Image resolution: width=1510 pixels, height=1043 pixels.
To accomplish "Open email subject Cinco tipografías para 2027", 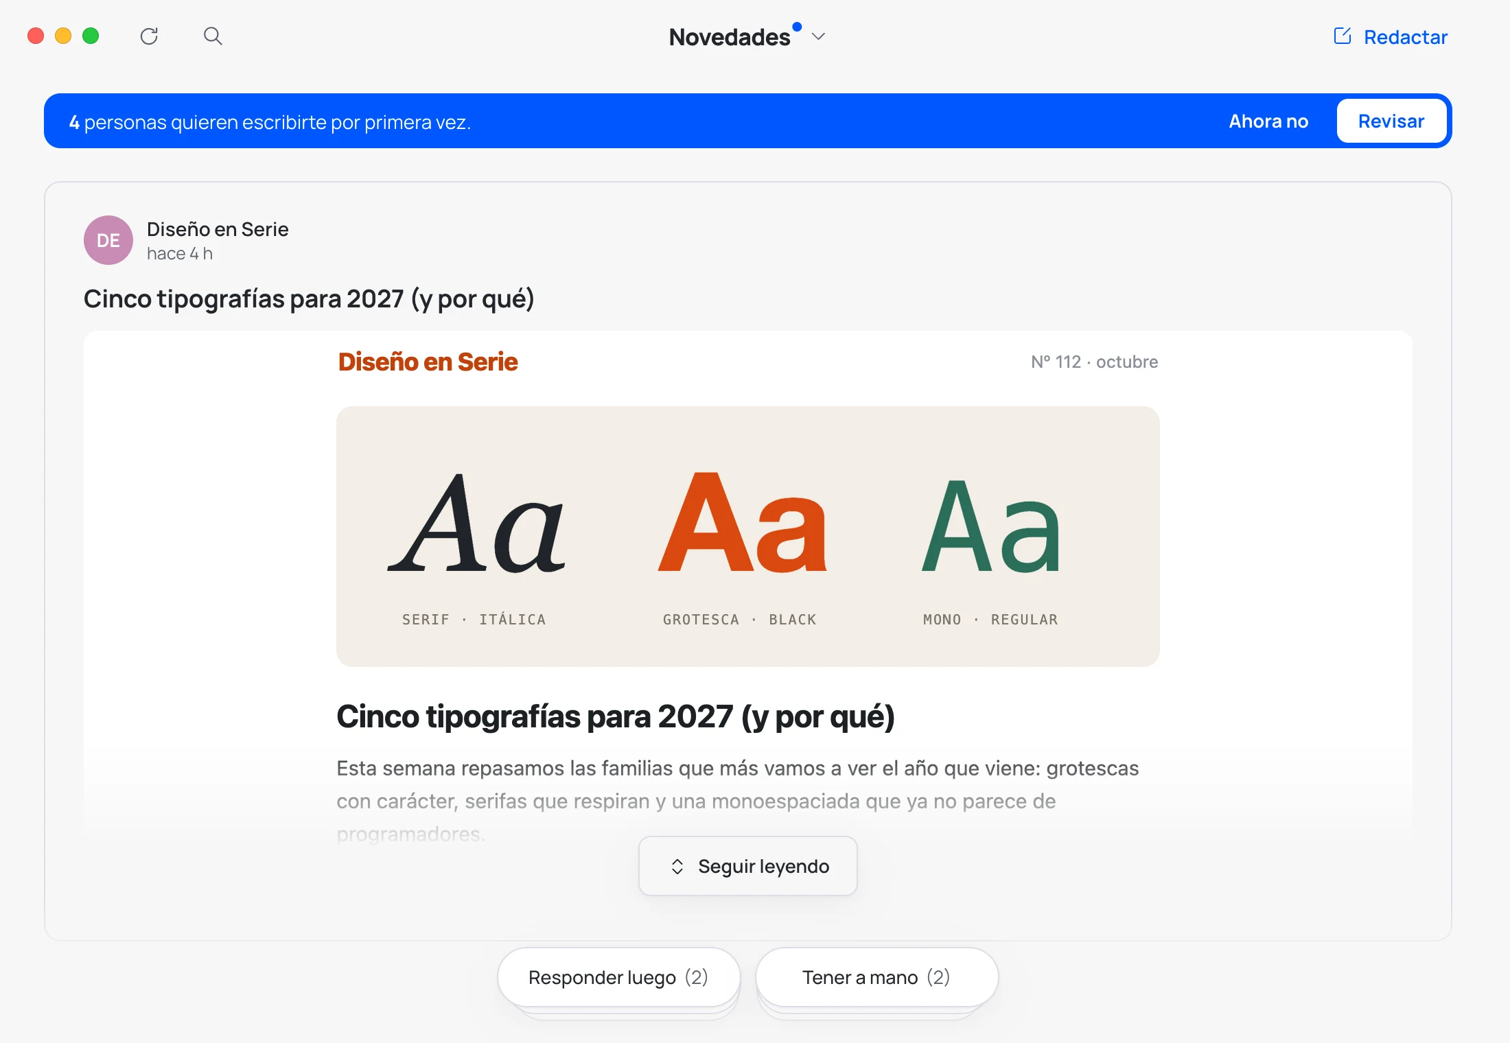I will click(309, 299).
